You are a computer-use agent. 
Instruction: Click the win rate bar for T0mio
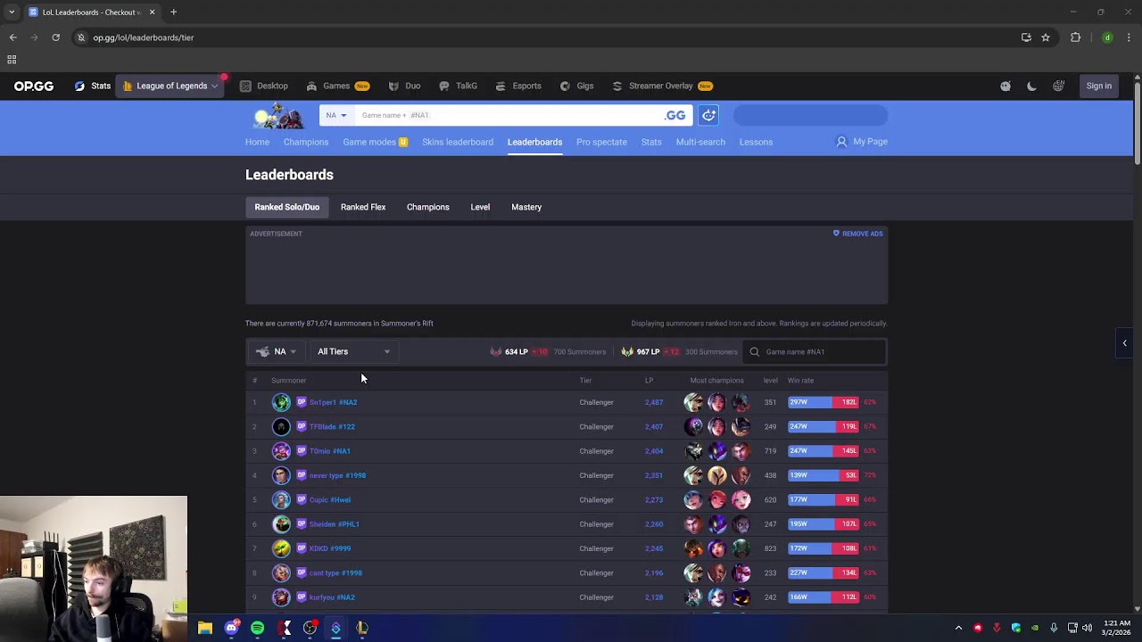823,451
